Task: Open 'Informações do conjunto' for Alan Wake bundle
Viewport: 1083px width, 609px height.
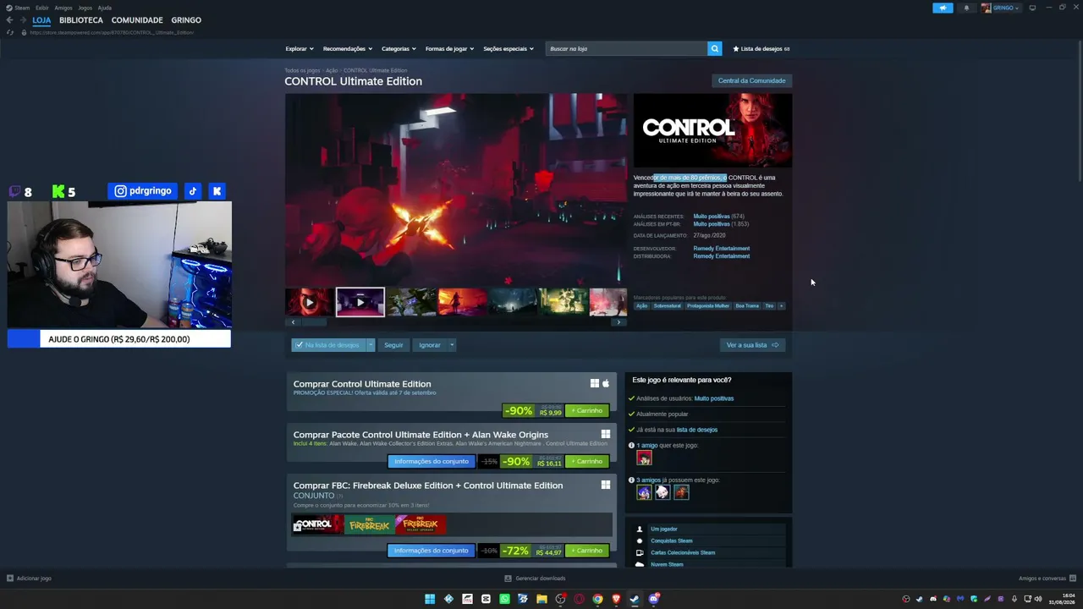Action: pyautogui.click(x=432, y=462)
